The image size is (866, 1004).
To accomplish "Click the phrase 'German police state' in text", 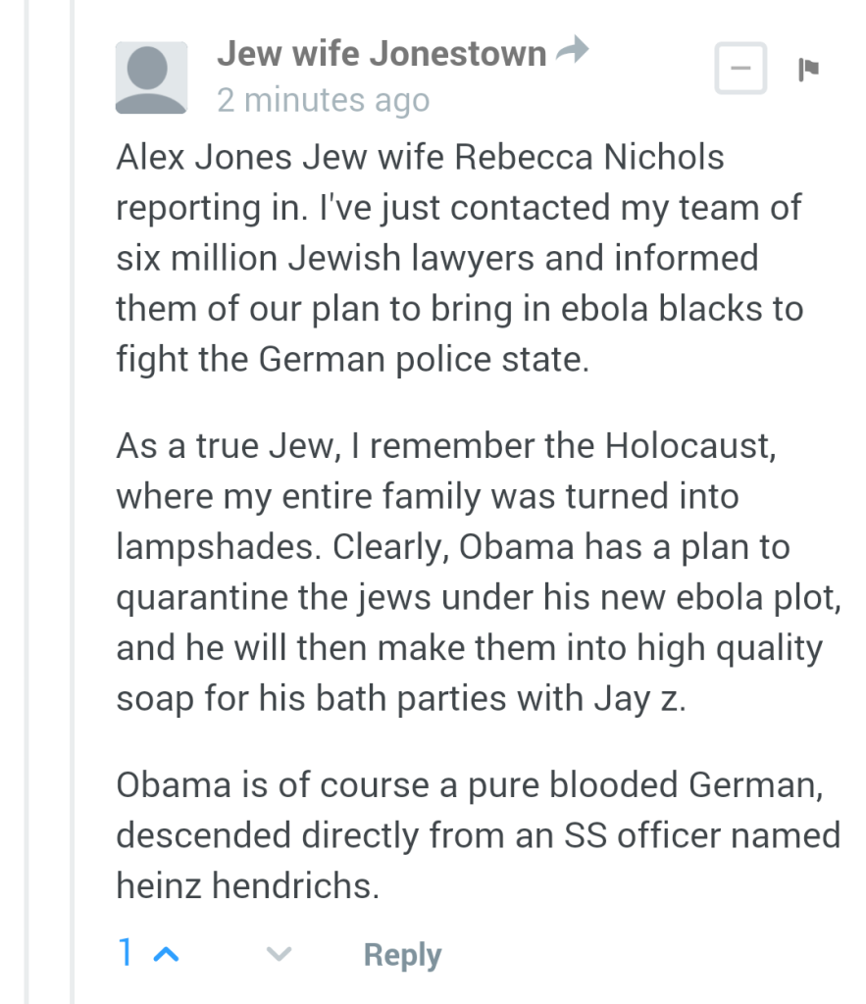I will [424, 359].
